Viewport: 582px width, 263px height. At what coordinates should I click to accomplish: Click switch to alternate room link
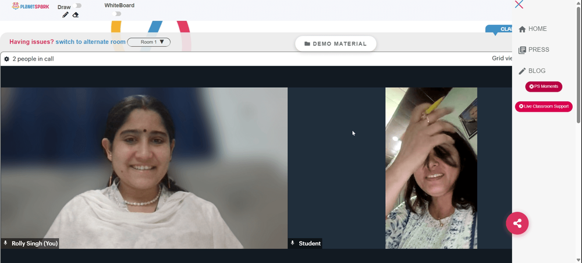tap(91, 42)
